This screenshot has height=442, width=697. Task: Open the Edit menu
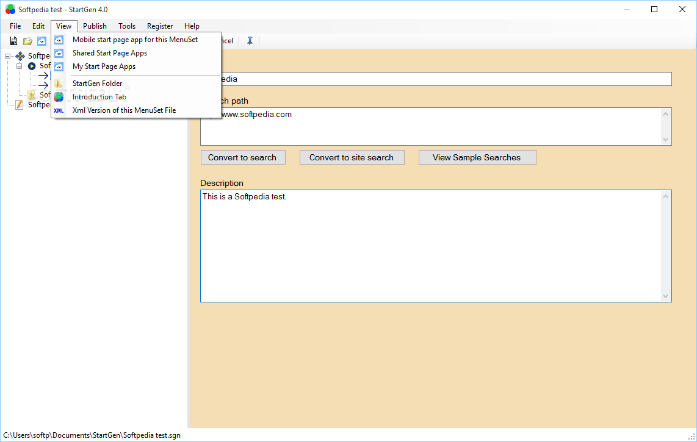click(38, 26)
